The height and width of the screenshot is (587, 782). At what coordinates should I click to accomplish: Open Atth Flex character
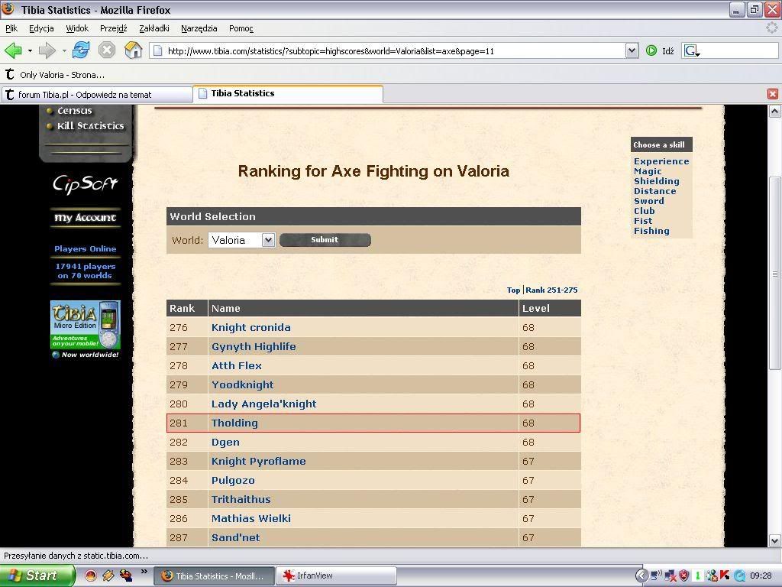237,366
